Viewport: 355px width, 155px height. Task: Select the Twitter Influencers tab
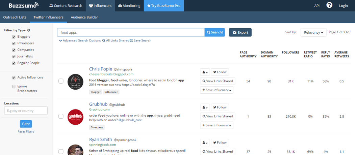click(x=48, y=17)
